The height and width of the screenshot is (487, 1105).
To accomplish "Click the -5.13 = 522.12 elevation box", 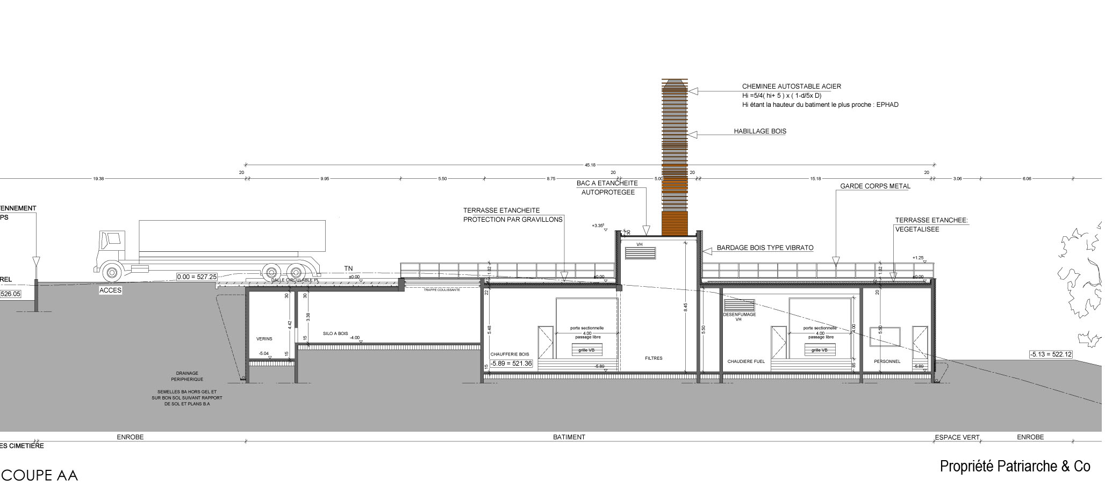I will click(x=1051, y=354).
